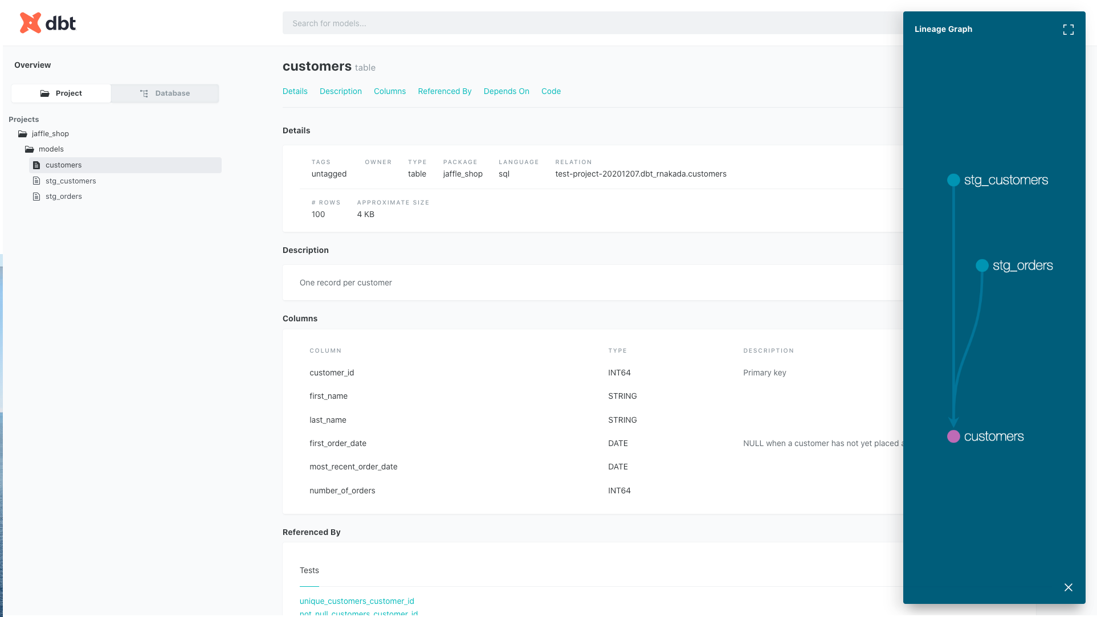Screen dimensions: 1097x617
Task: Focus the Search for models field
Action: click(x=593, y=23)
